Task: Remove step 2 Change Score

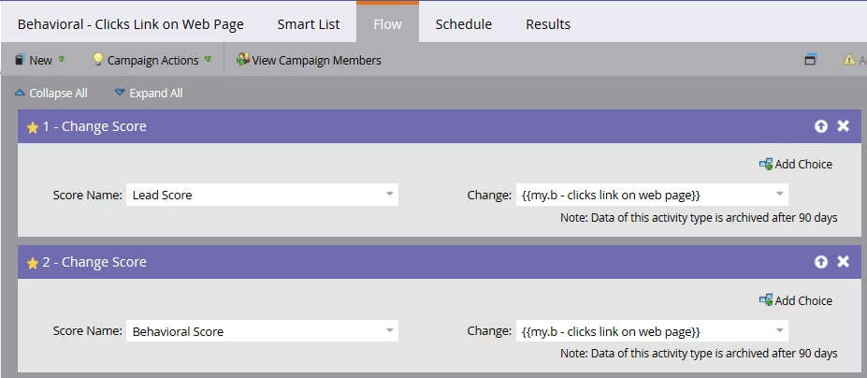Action: (843, 262)
